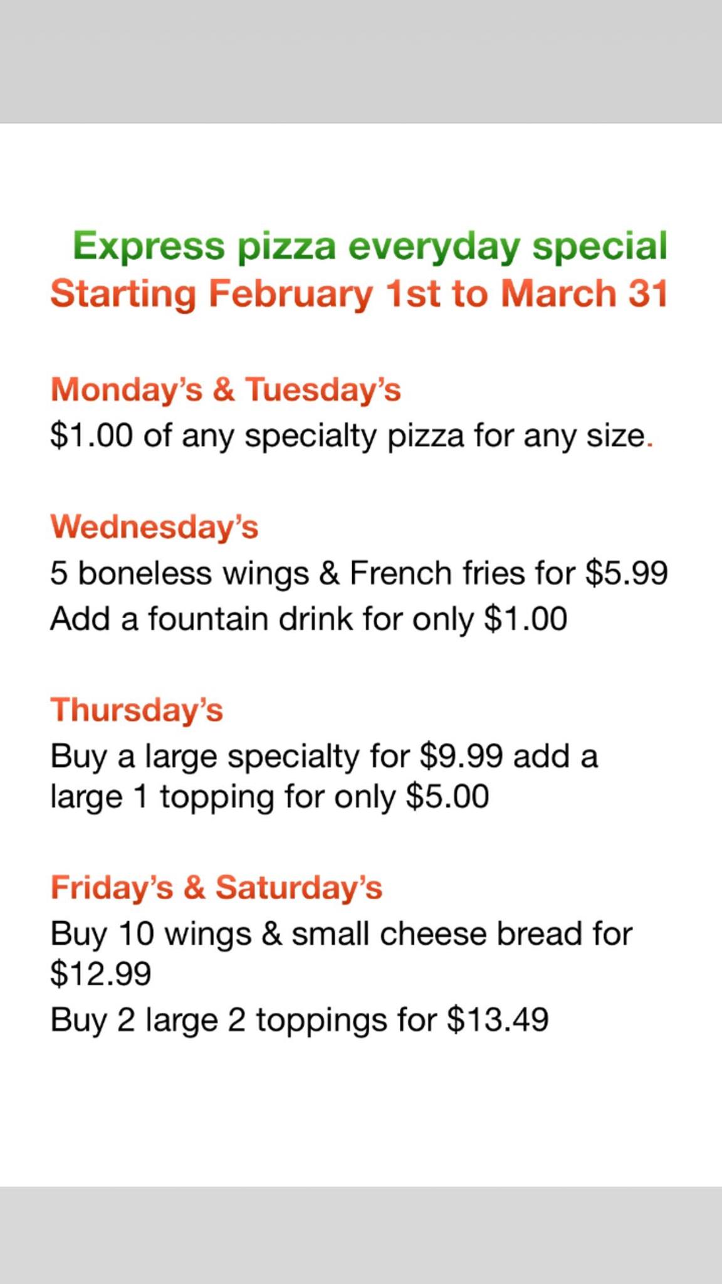This screenshot has width=722, height=1284.
Task: Click the "$12.99" price text
Action: pos(101,974)
